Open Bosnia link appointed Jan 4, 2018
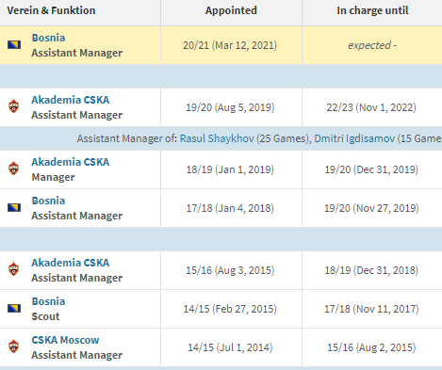The height and width of the screenshot is (370, 442). (48, 201)
